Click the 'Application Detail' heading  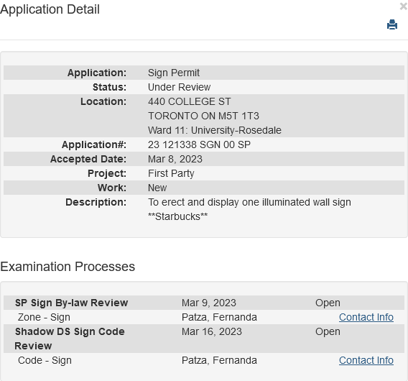point(50,9)
